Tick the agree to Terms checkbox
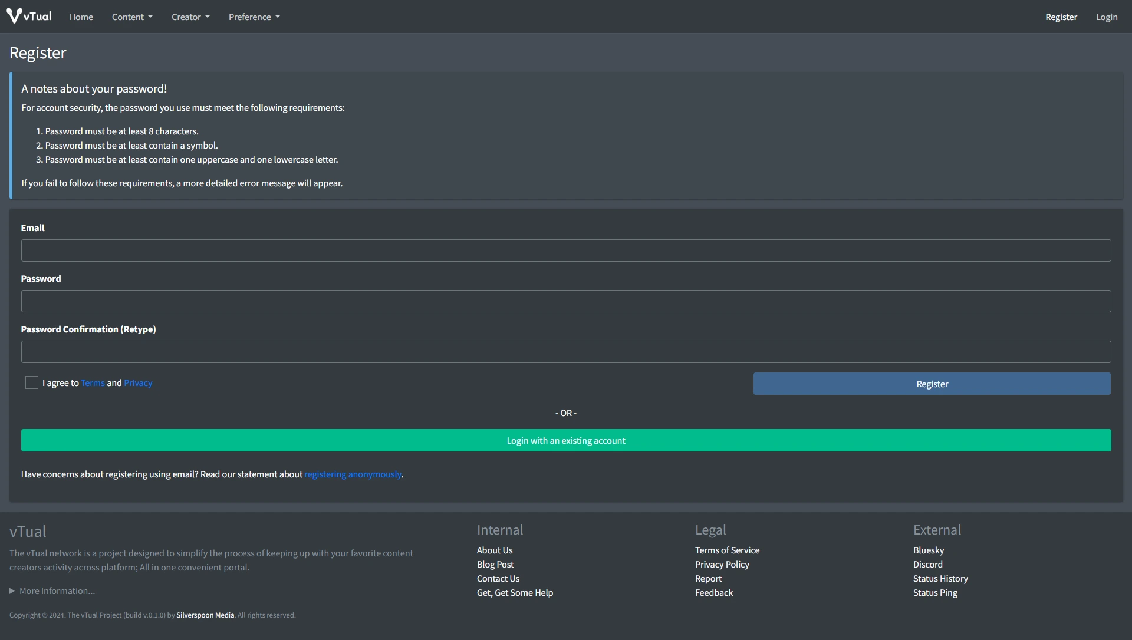The width and height of the screenshot is (1132, 640). pos(32,383)
